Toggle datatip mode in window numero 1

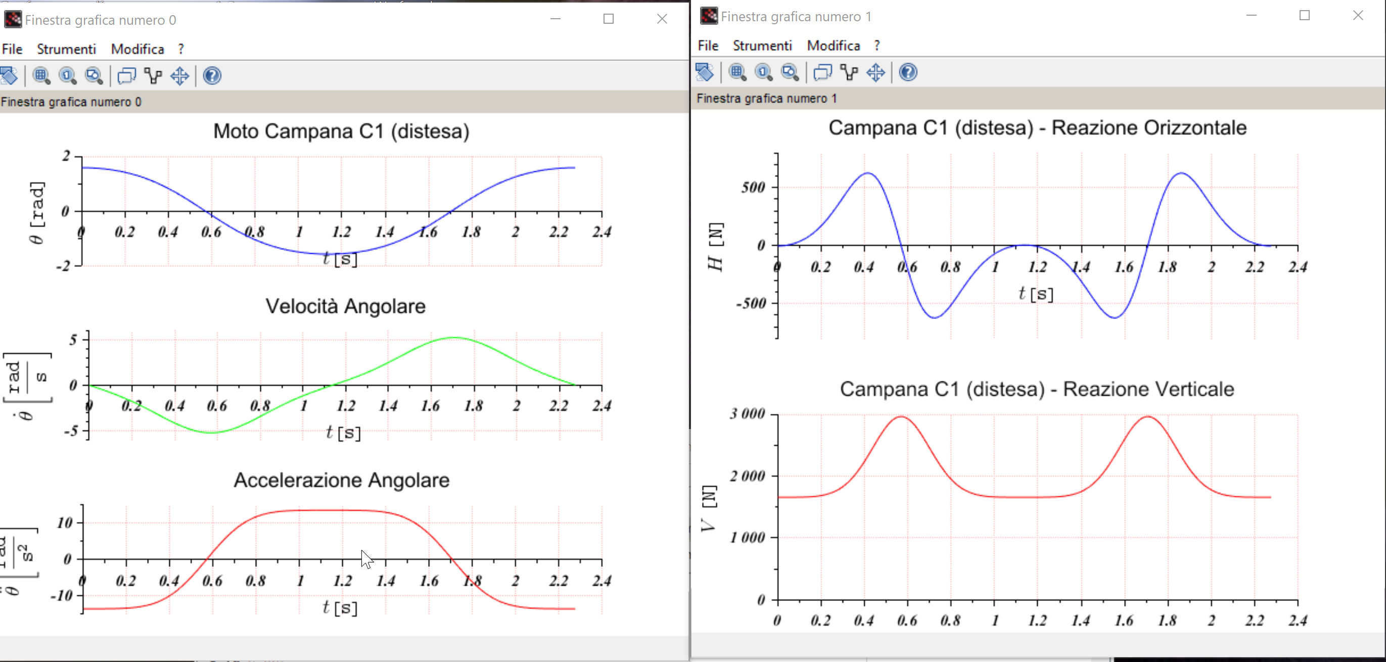click(822, 73)
